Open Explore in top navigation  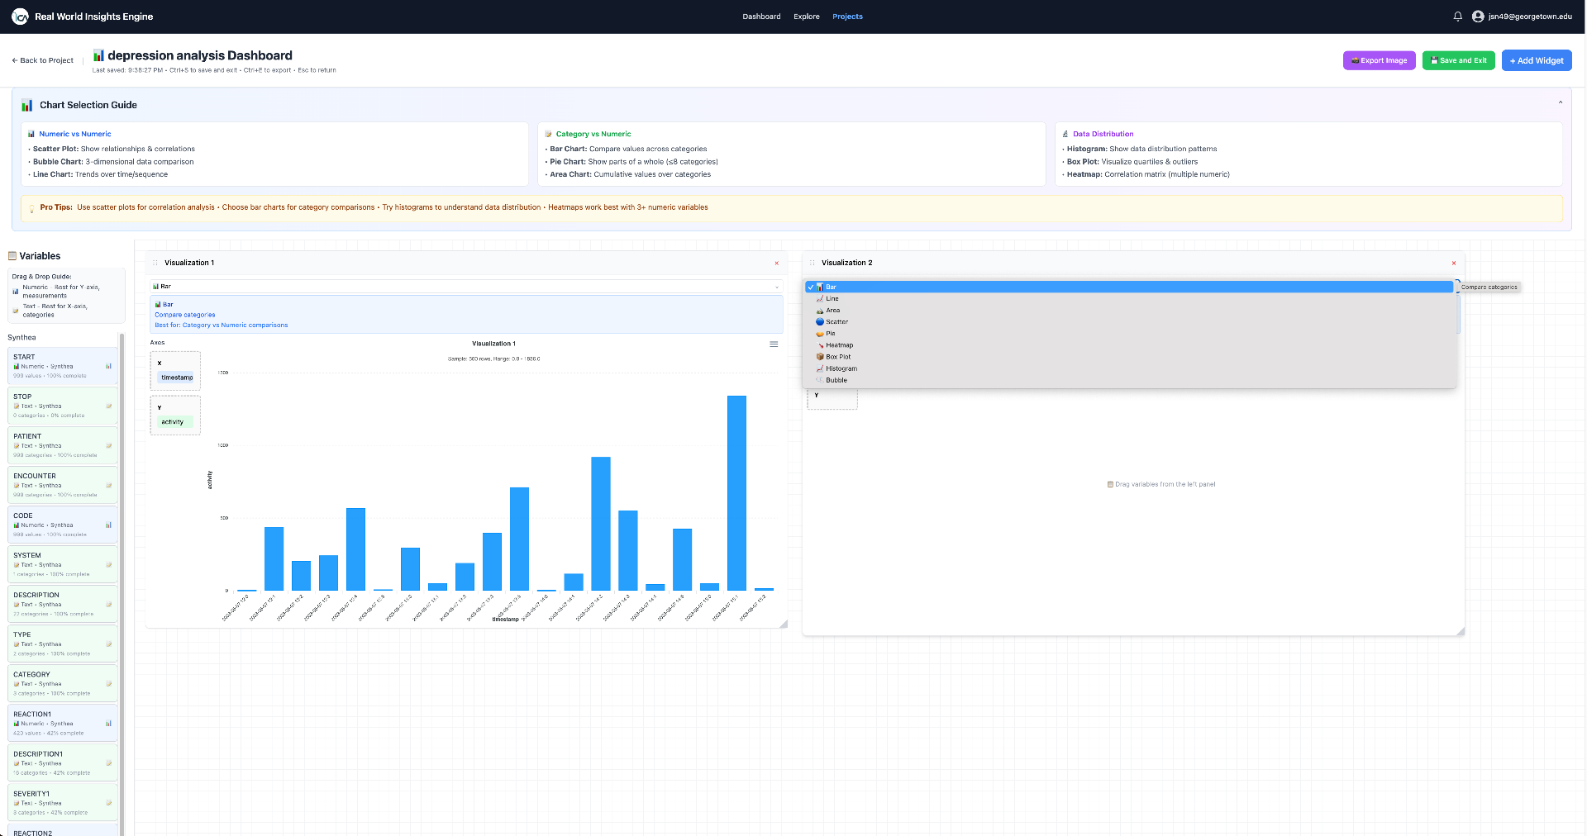click(807, 17)
